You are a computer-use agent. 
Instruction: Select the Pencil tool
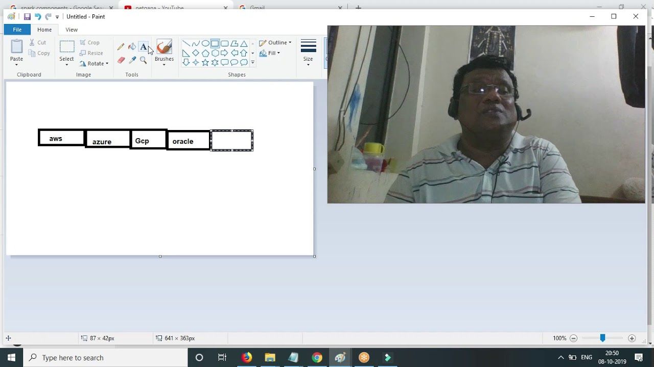121,47
